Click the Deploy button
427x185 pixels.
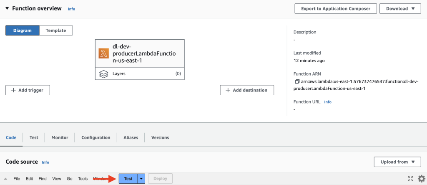click(160, 179)
